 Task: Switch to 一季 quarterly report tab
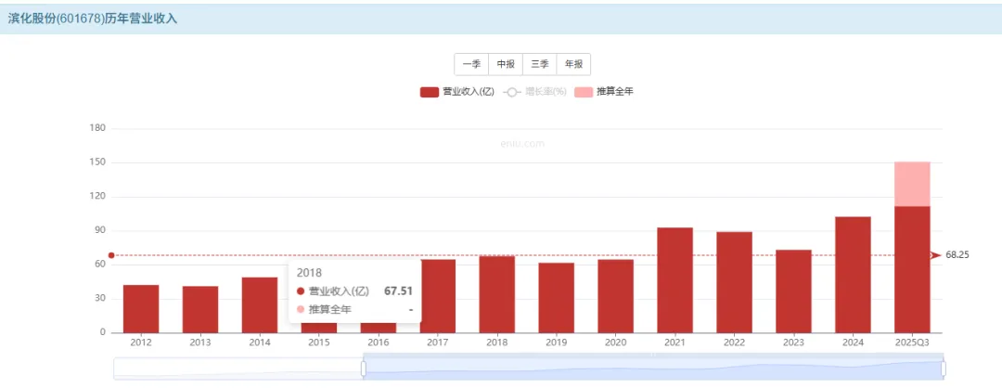click(x=471, y=64)
